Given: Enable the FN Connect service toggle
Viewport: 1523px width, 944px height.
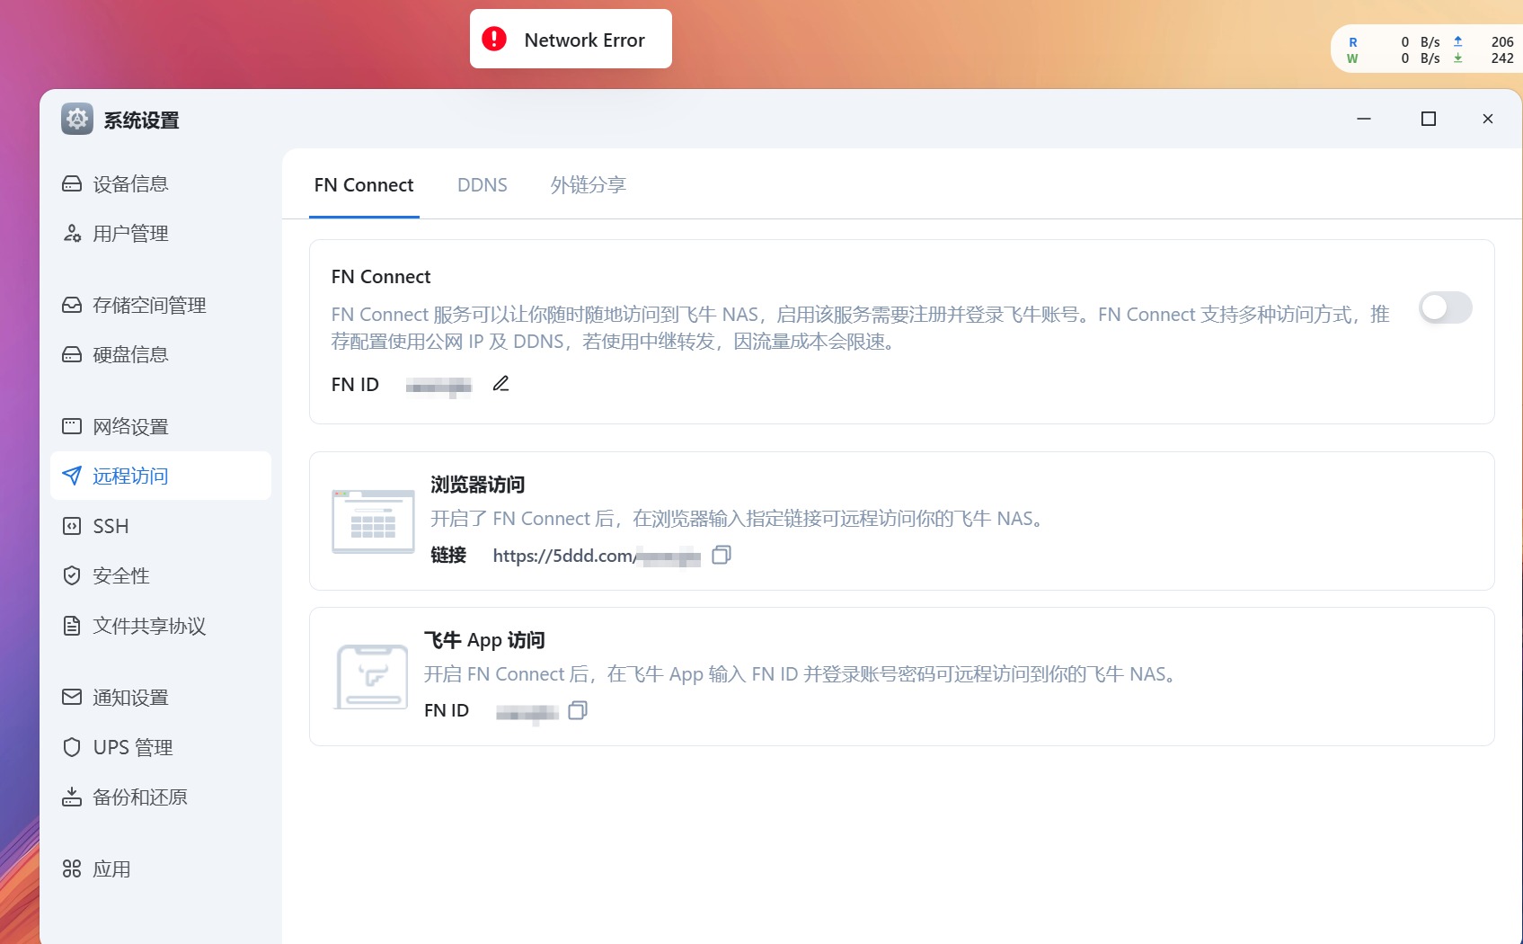Looking at the screenshot, I should point(1444,308).
